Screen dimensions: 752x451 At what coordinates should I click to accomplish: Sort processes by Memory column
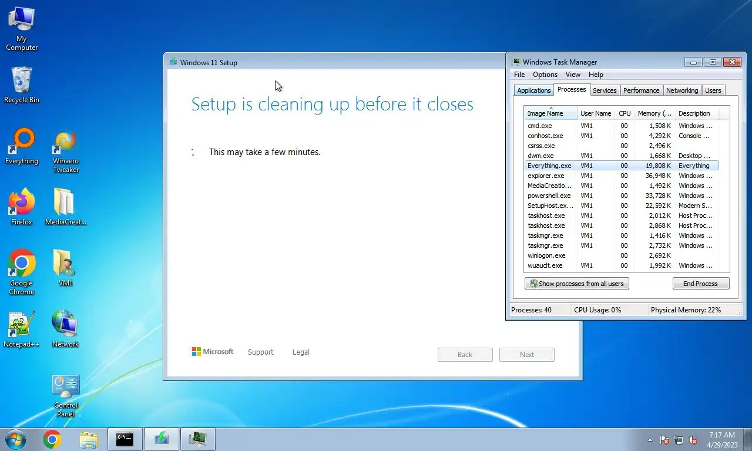click(x=654, y=113)
